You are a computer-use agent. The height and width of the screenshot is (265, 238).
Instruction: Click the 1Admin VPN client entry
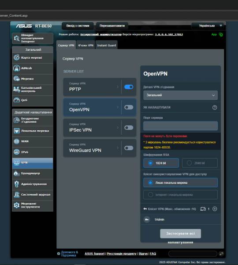click(181, 220)
